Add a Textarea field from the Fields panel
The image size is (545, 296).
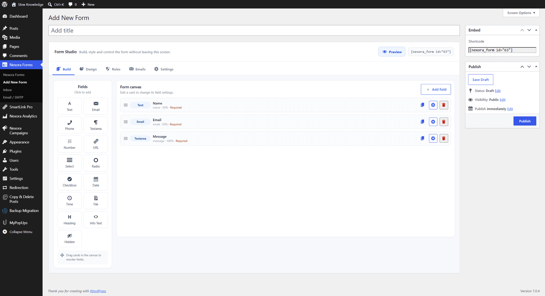tap(96, 125)
